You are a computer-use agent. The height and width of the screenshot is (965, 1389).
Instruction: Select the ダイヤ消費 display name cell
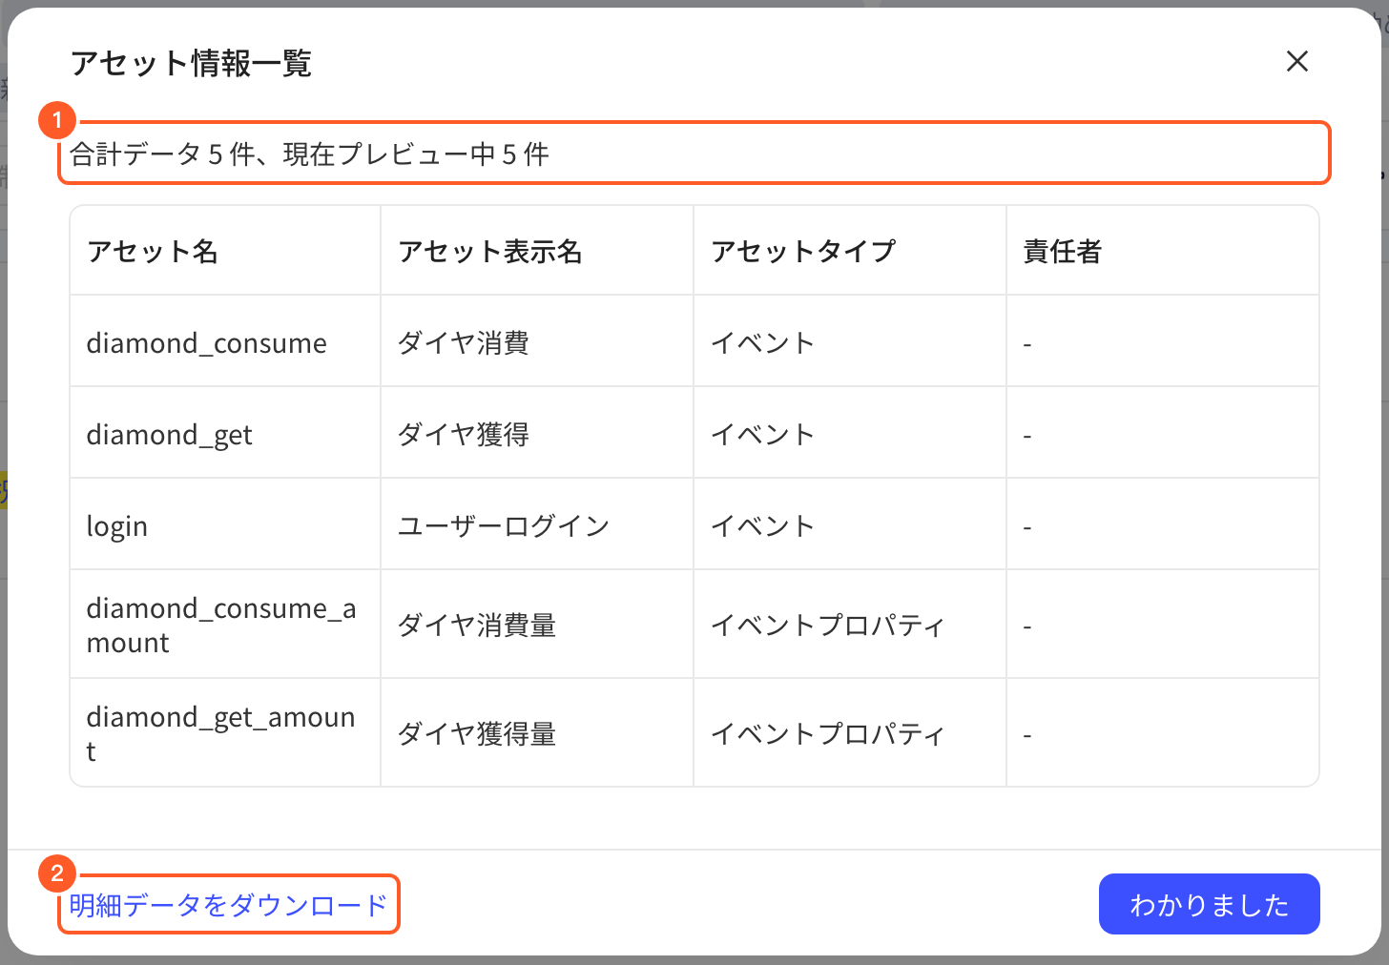click(x=537, y=342)
